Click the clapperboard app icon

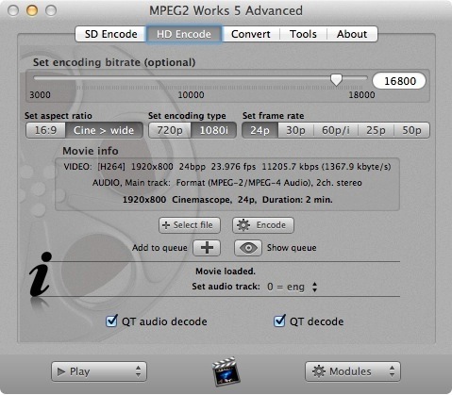(226, 371)
